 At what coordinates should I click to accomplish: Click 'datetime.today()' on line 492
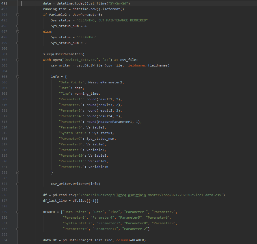(x=73, y=3)
